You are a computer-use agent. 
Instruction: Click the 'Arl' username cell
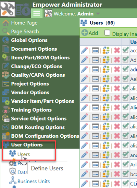[x=134, y=165]
